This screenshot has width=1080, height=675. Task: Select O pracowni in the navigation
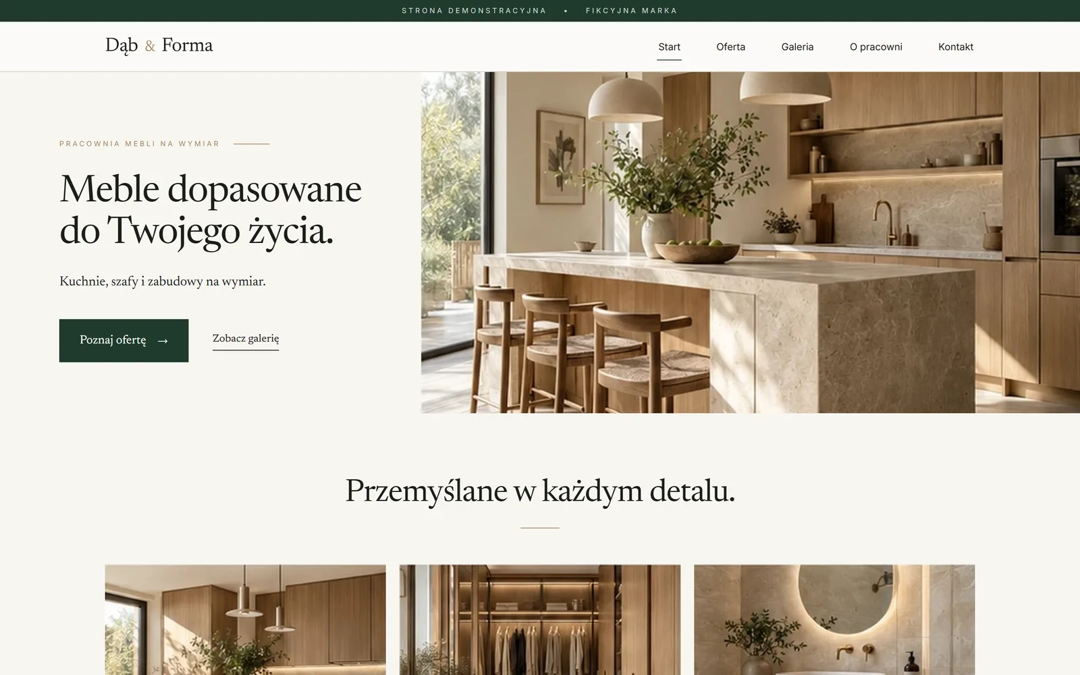pos(875,47)
